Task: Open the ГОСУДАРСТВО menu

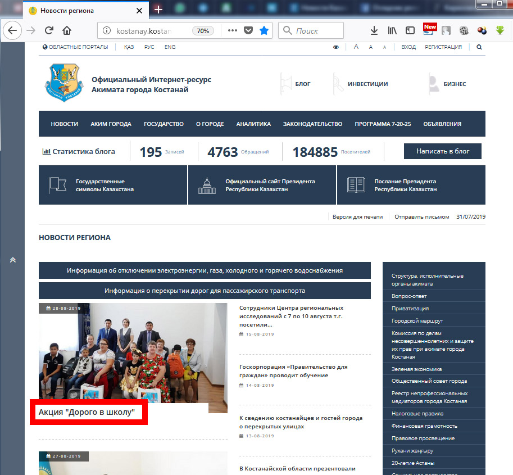Action: [164, 124]
